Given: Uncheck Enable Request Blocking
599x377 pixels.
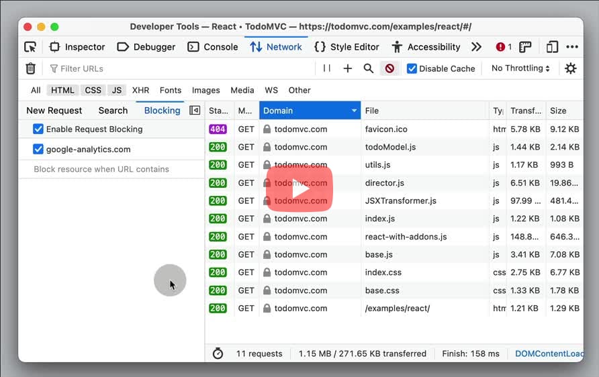Looking at the screenshot, I should (38, 129).
